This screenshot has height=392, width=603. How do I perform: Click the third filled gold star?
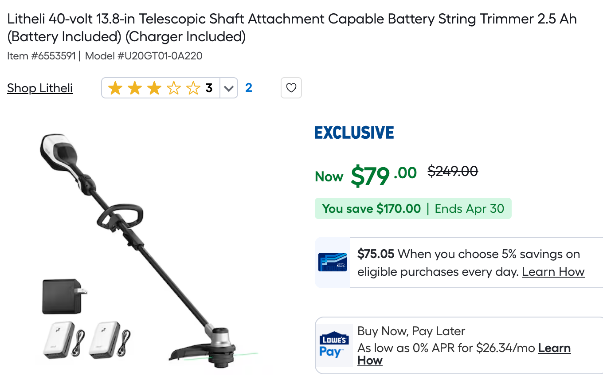click(x=154, y=88)
